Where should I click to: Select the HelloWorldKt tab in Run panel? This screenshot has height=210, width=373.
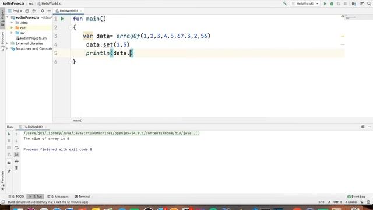pos(33,127)
